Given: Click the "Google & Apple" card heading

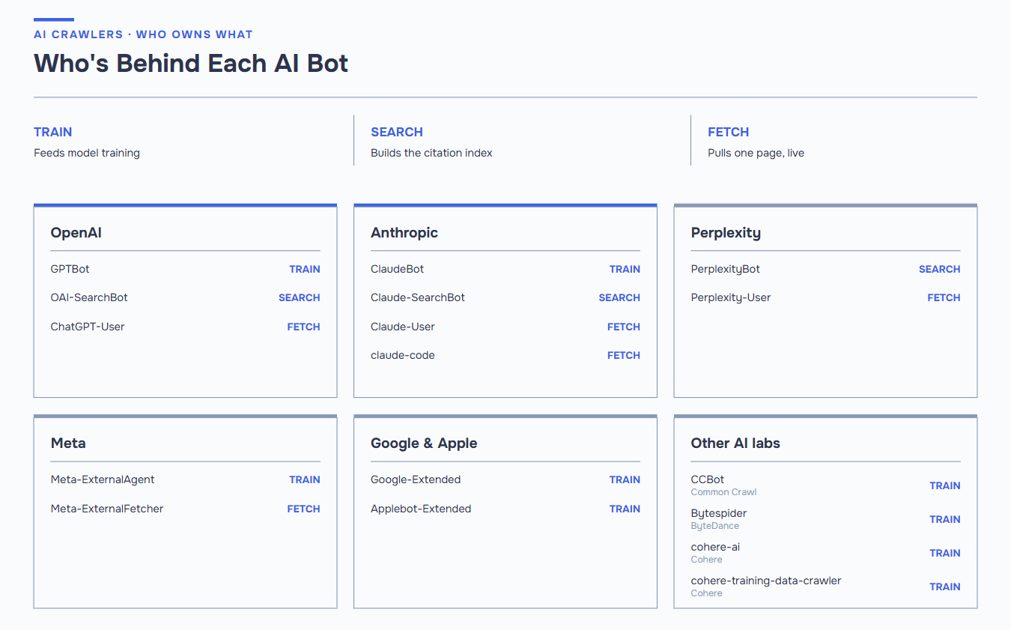Looking at the screenshot, I should click(x=424, y=443).
